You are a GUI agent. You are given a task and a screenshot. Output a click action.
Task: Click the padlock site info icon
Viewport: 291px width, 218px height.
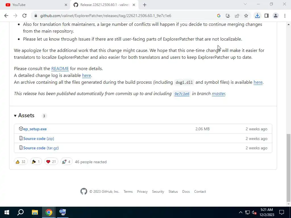36,16
